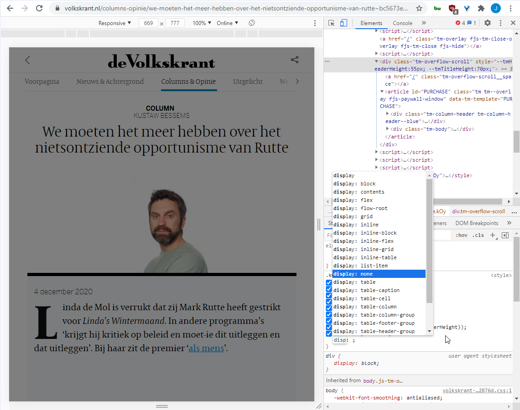Choose display: flex suggestion

pos(379,200)
